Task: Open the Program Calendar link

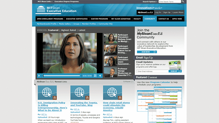Action: tap(160, 82)
